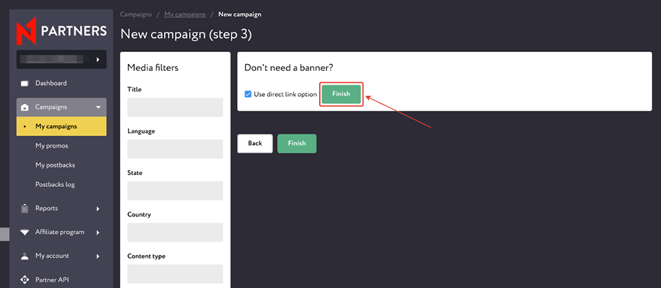The height and width of the screenshot is (288, 661).
Task: Open My promos in sidebar
Action: tap(51, 146)
